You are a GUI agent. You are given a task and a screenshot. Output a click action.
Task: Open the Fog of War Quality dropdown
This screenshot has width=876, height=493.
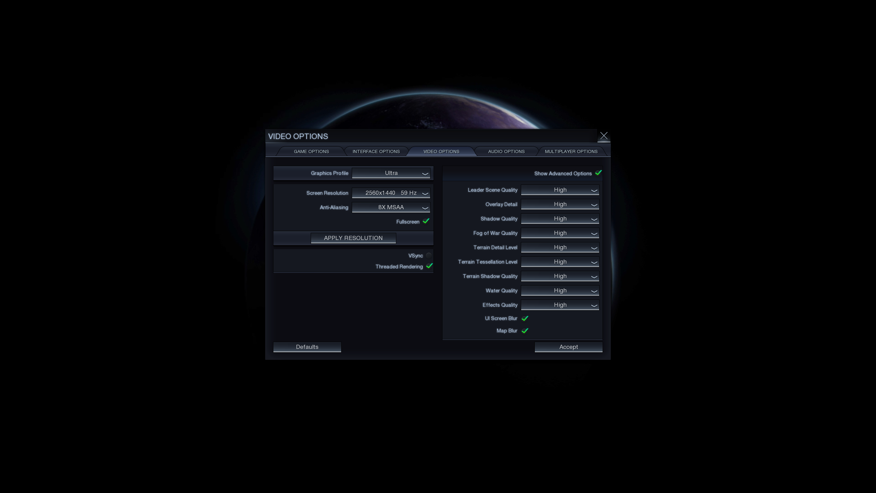(x=560, y=233)
